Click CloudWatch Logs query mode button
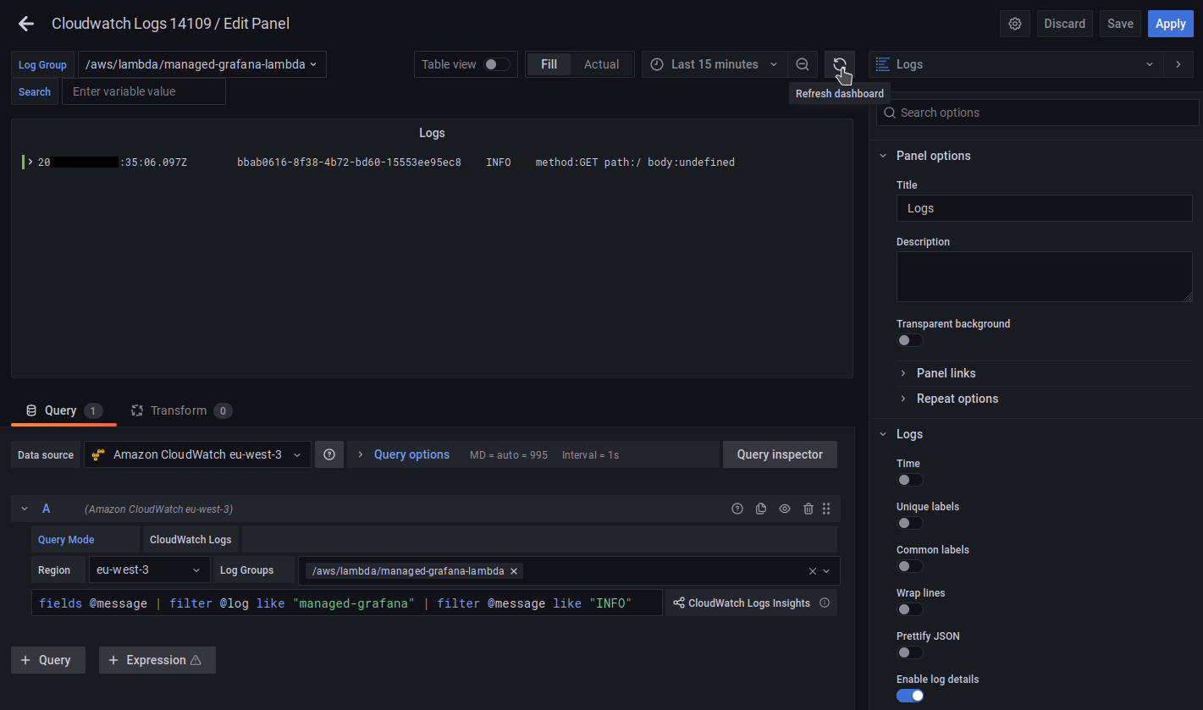This screenshot has height=710, width=1203. coord(190,539)
